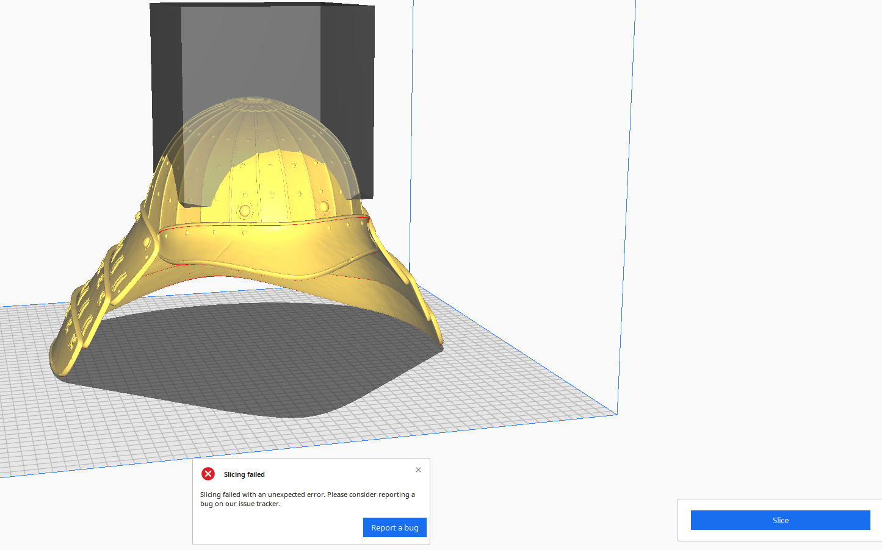Image resolution: width=882 pixels, height=550 pixels.
Task: Click the red error icon in the dialog
Action: tap(208, 474)
